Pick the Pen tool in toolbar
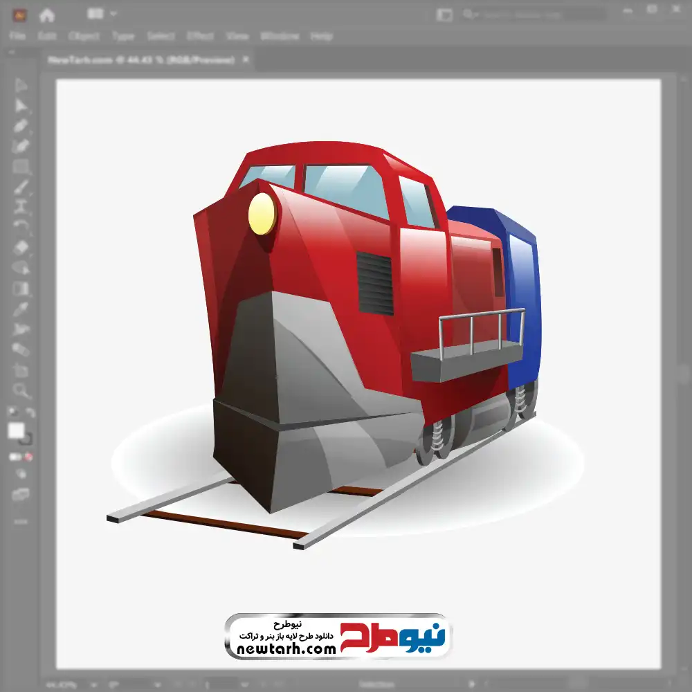This screenshot has width=692, height=692. pyautogui.click(x=21, y=126)
